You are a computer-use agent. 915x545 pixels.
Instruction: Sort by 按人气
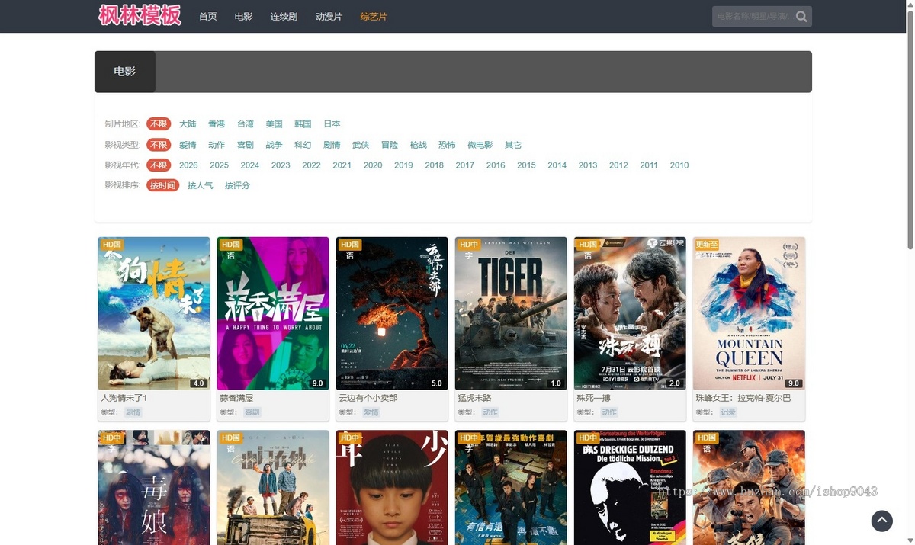pos(201,186)
